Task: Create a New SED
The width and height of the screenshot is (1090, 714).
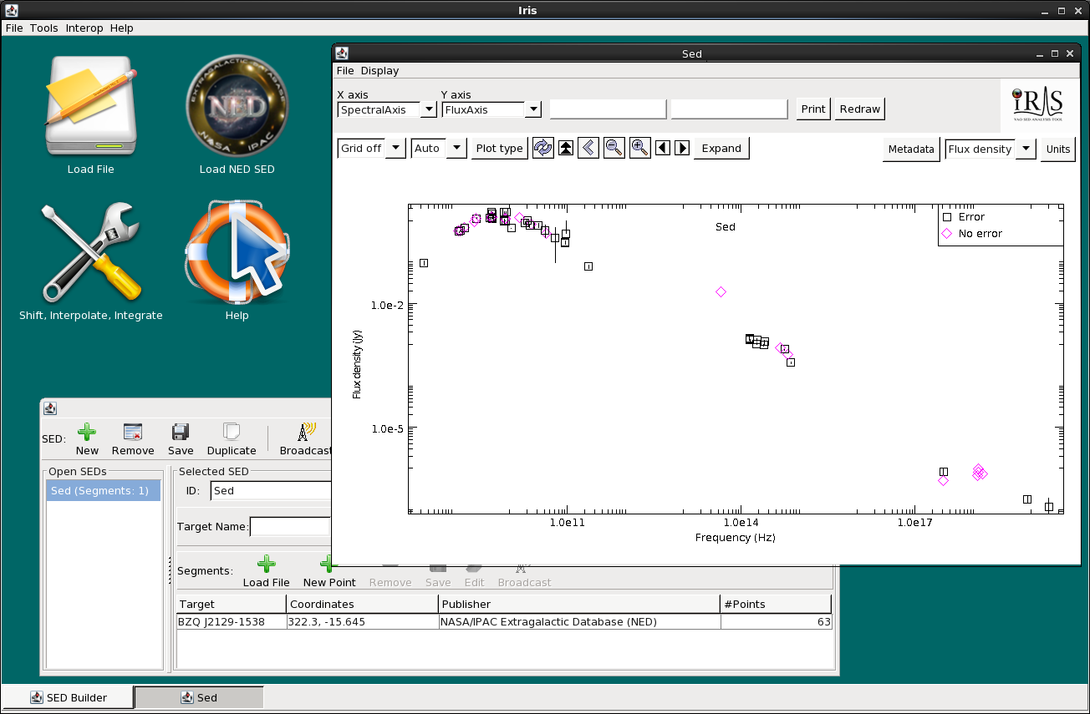Action: point(87,439)
